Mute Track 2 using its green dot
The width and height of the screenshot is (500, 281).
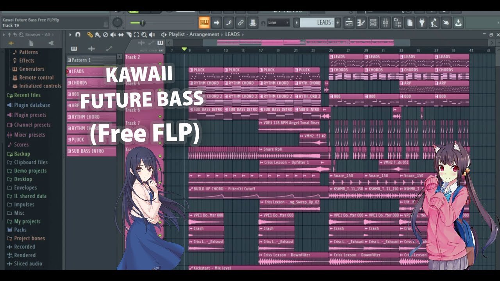pyautogui.click(x=160, y=64)
